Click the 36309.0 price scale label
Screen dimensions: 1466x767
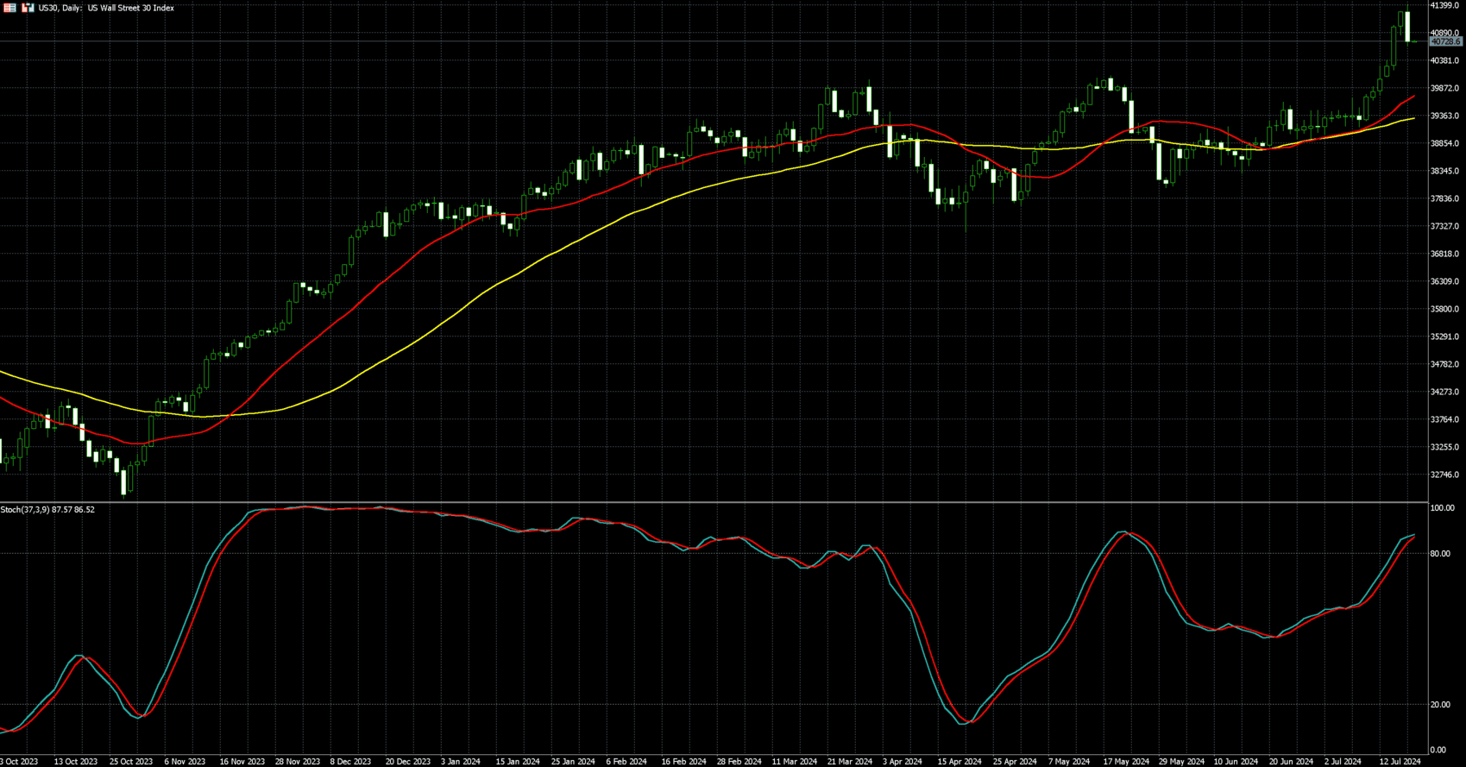(1444, 281)
